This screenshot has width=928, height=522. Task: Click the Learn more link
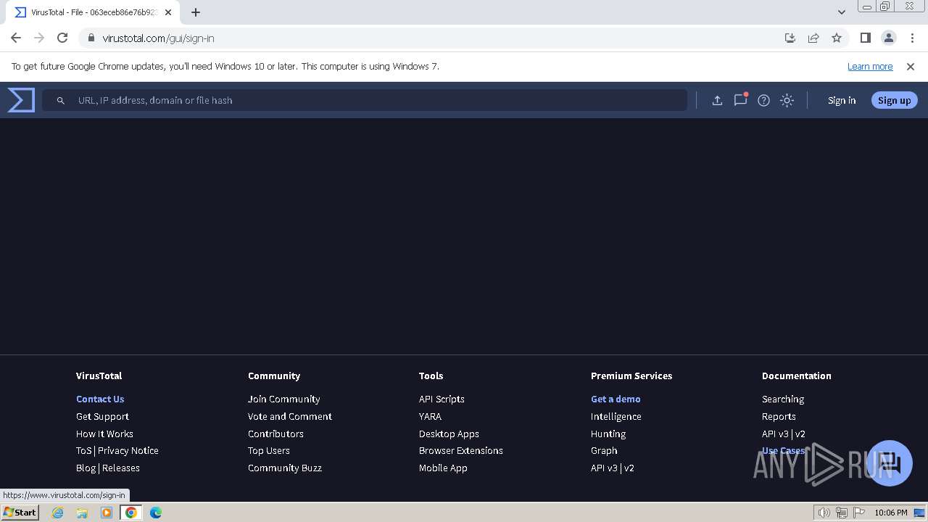(870, 67)
